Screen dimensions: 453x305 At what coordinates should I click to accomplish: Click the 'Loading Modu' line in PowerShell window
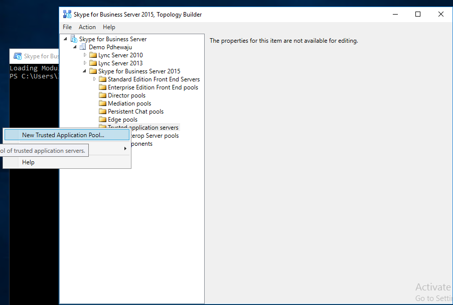(x=34, y=68)
